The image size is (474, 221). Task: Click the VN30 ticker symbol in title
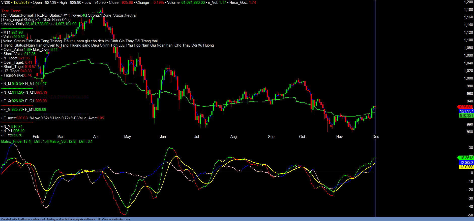coord(6,3)
